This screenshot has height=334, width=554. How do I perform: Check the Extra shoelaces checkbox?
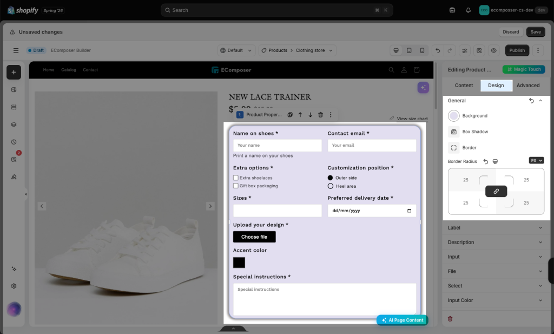tap(236, 178)
